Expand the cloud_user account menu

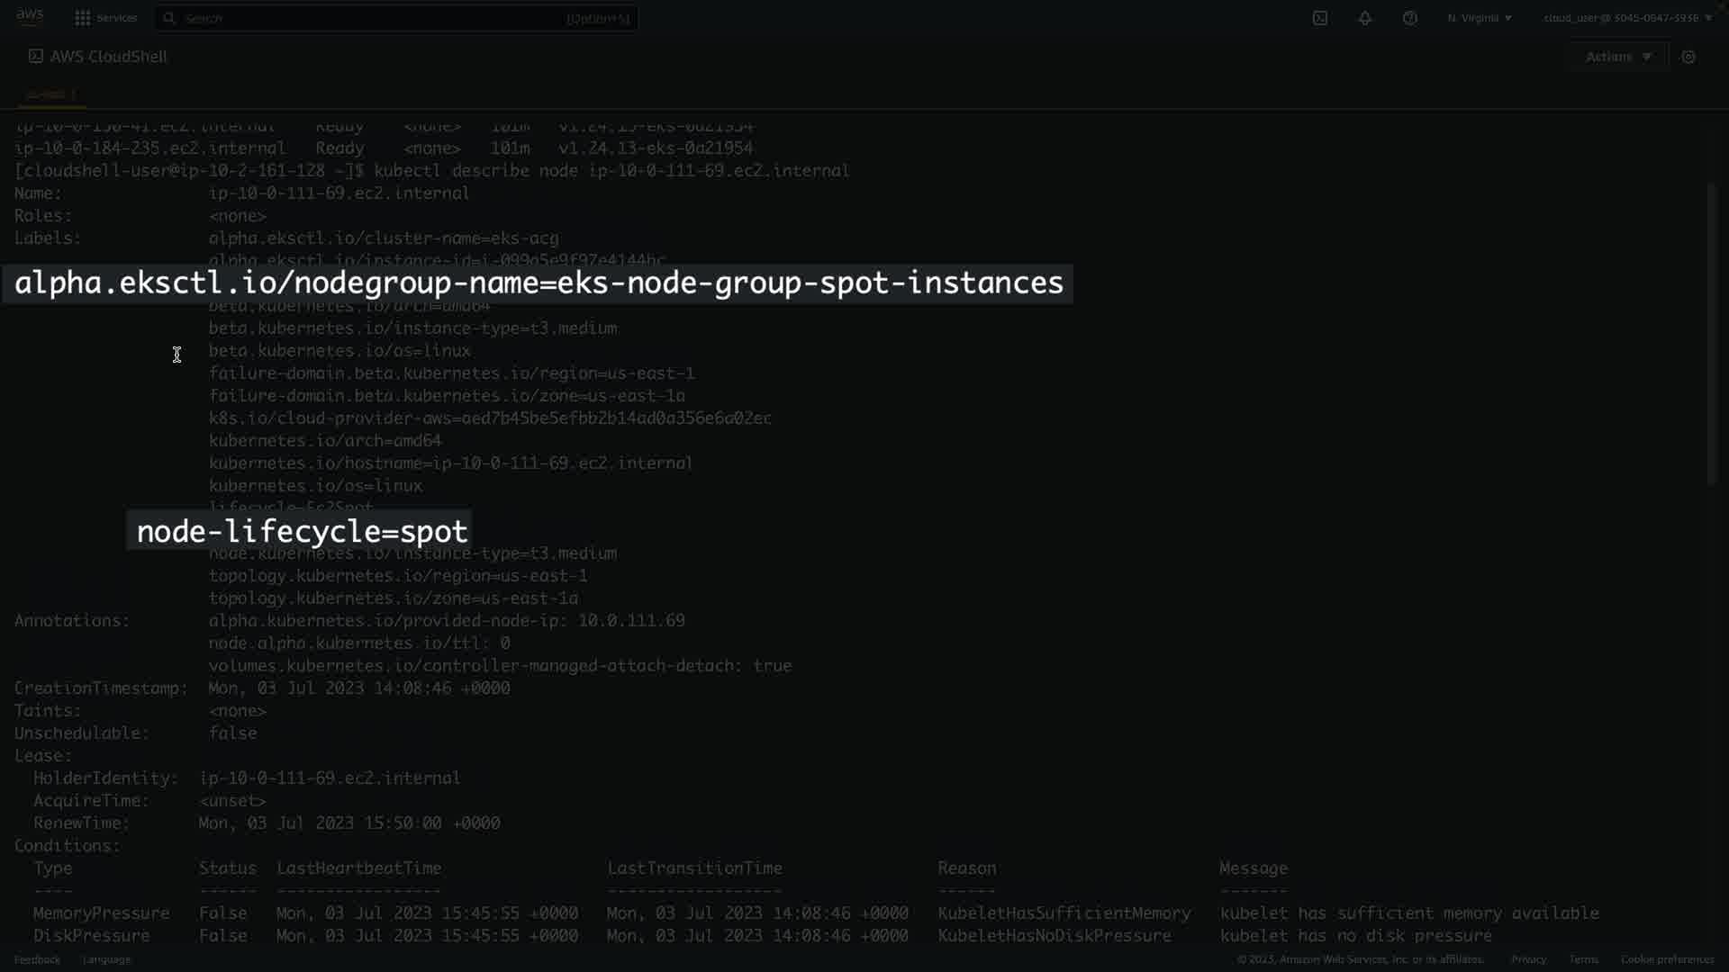[1627, 18]
